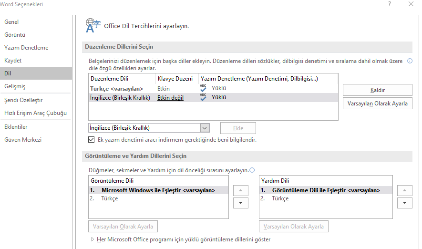The width and height of the screenshot is (422, 249).
Task: Open the Yazım Denetleme options category
Action: click(x=26, y=48)
